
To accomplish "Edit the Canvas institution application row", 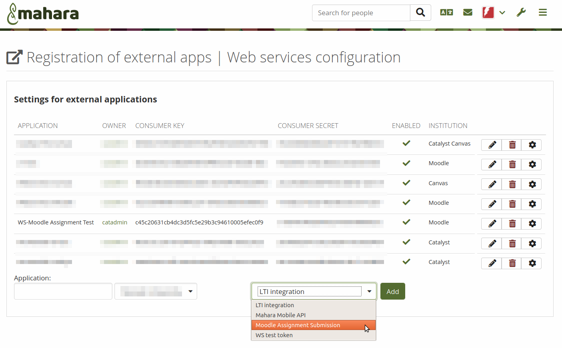I will 492,184.
